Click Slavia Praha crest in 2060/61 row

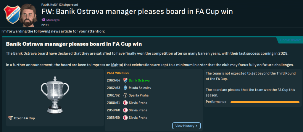(x=125, y=103)
